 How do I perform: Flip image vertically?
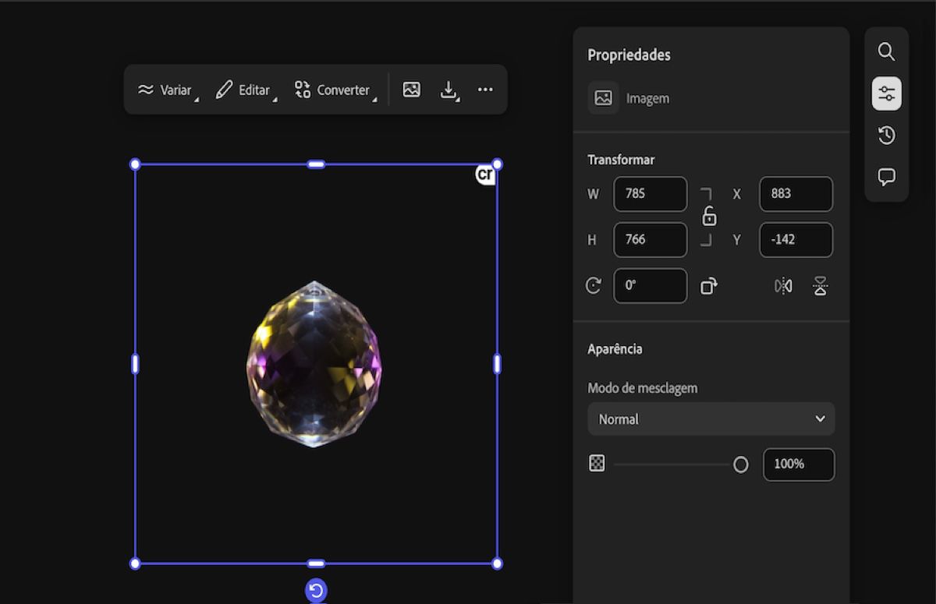pos(820,286)
